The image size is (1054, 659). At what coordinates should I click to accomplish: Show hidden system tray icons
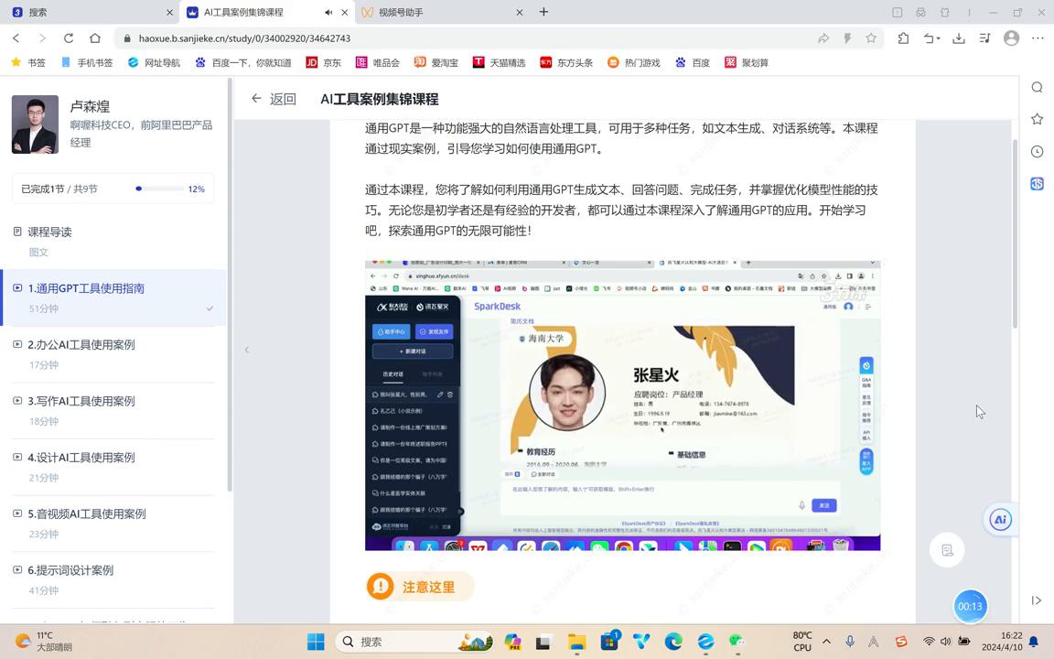pyautogui.click(x=826, y=642)
